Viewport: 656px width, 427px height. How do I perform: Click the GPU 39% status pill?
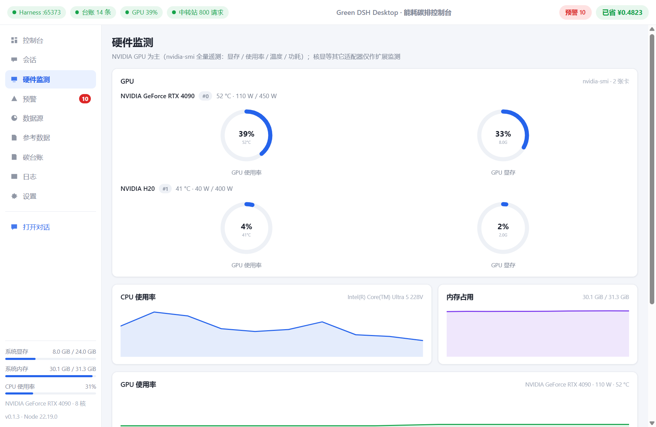(141, 12)
